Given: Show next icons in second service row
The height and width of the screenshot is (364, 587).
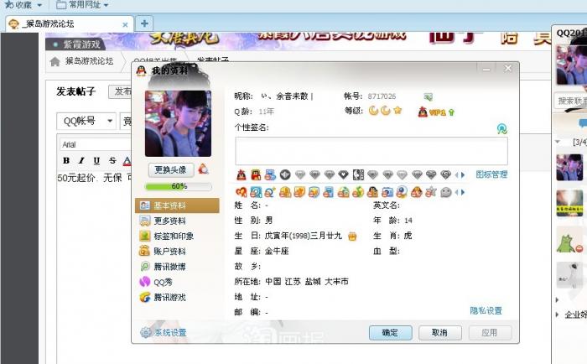Looking at the screenshot, I should (463, 193).
